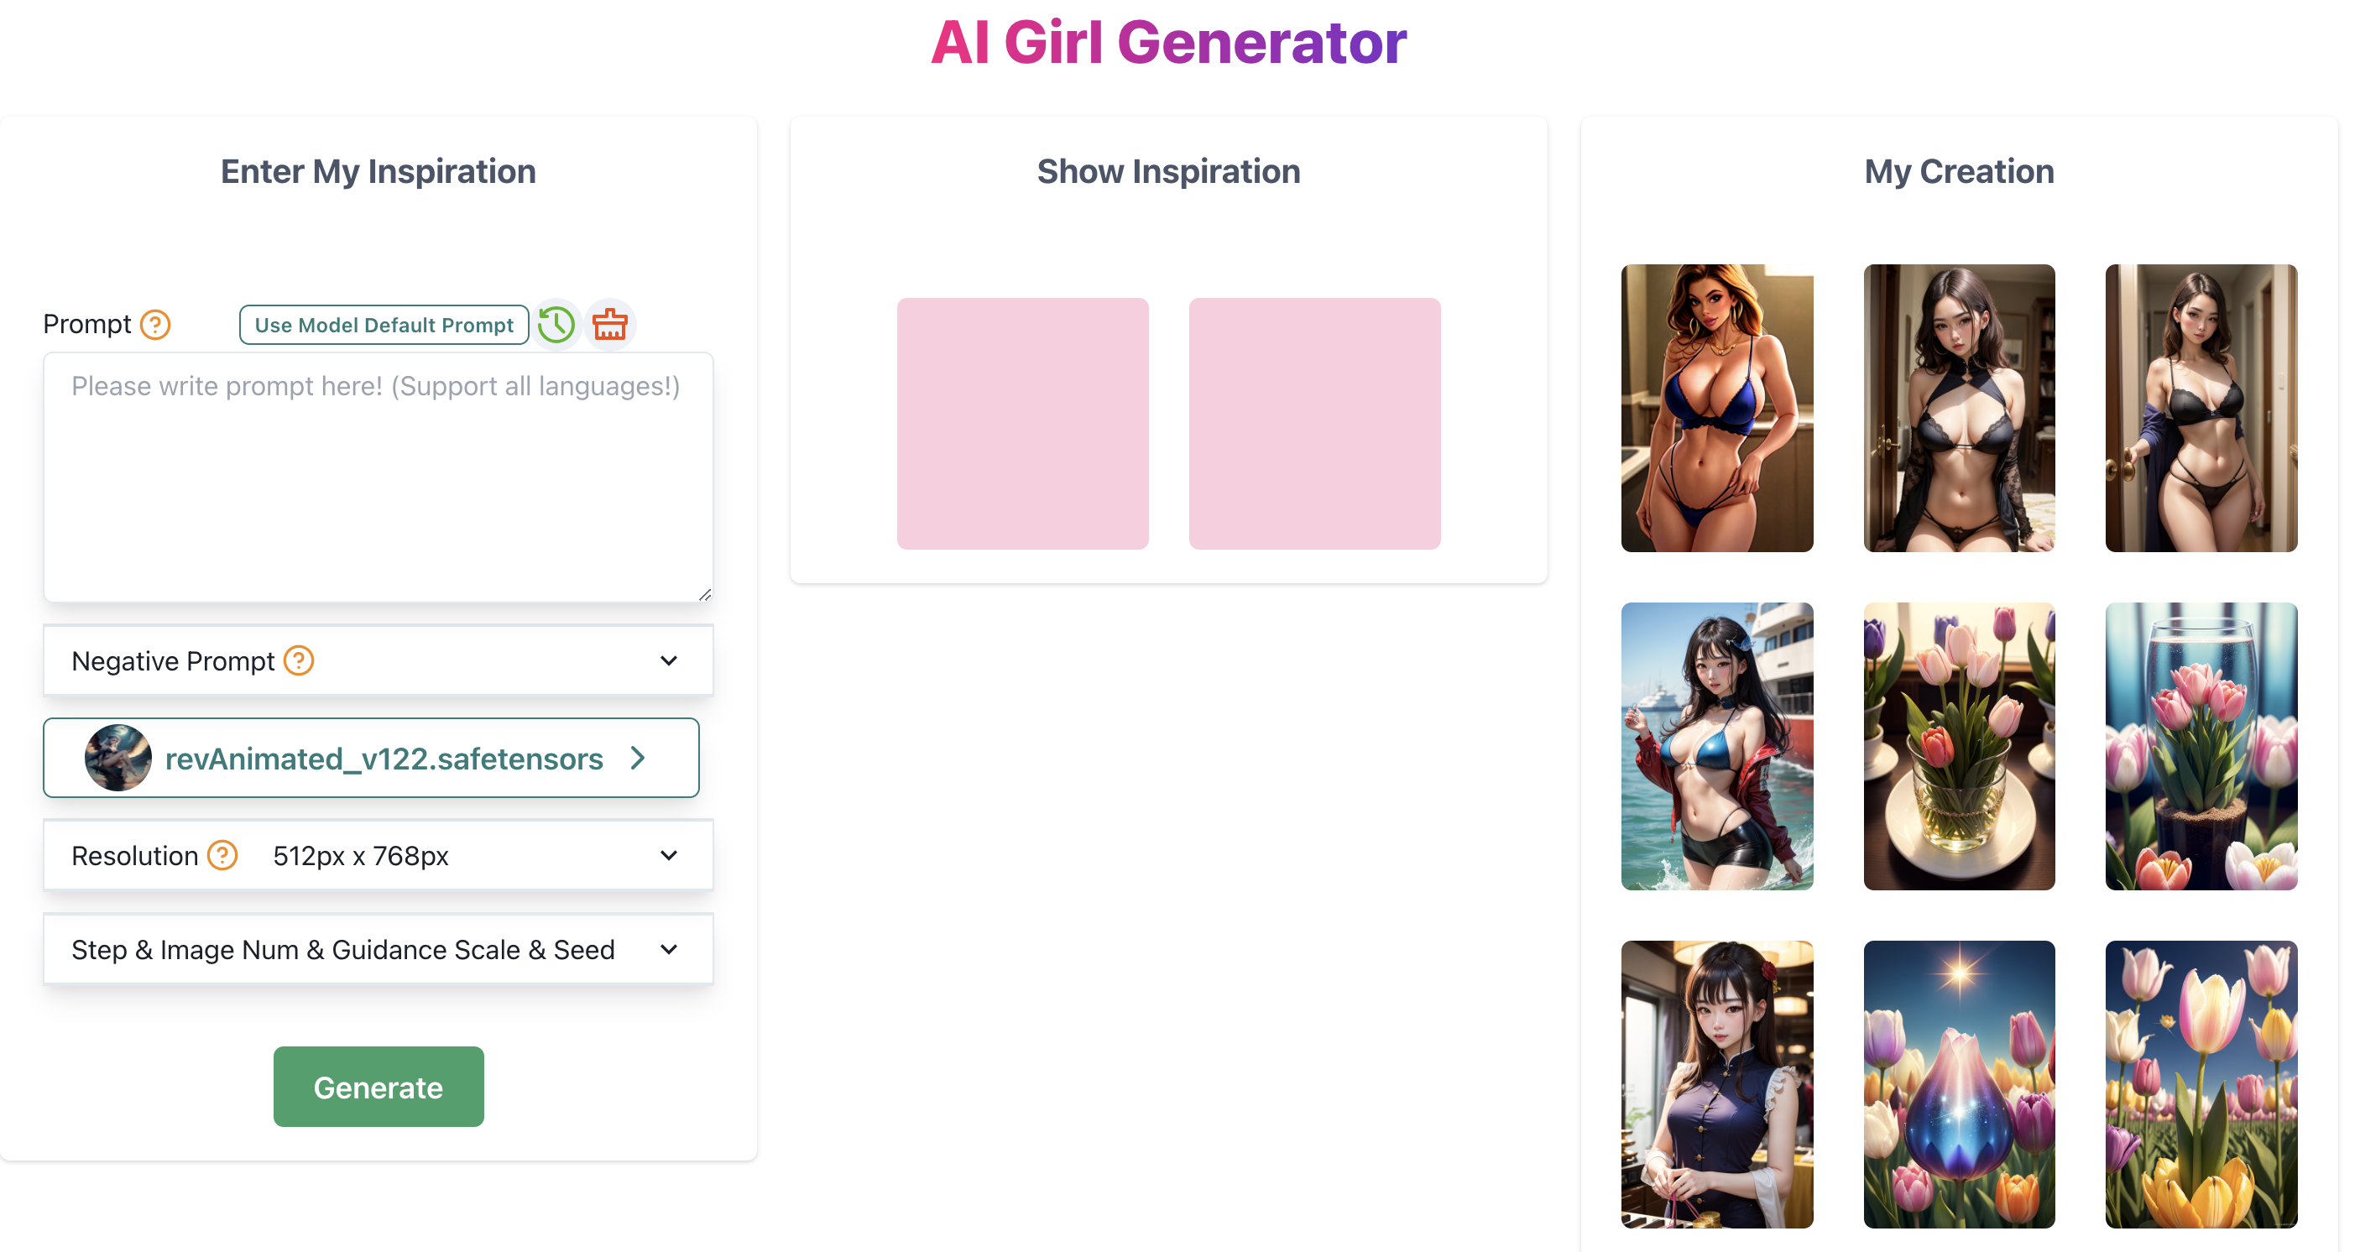The height and width of the screenshot is (1252, 2360).
Task: Click the Resolution help question mark
Action: [222, 855]
